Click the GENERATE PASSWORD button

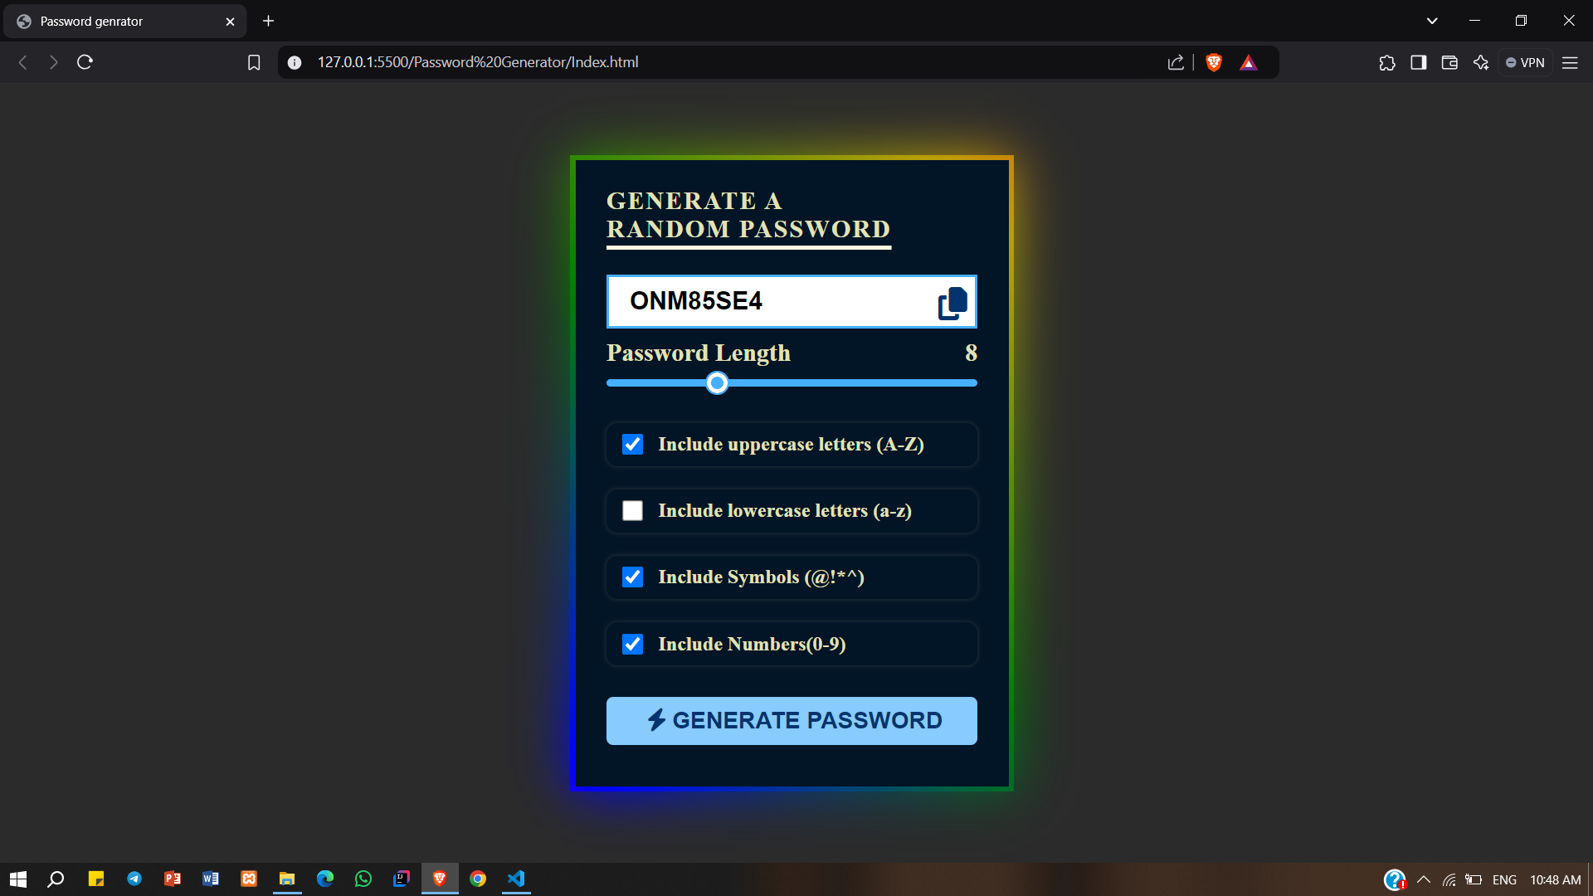click(792, 721)
